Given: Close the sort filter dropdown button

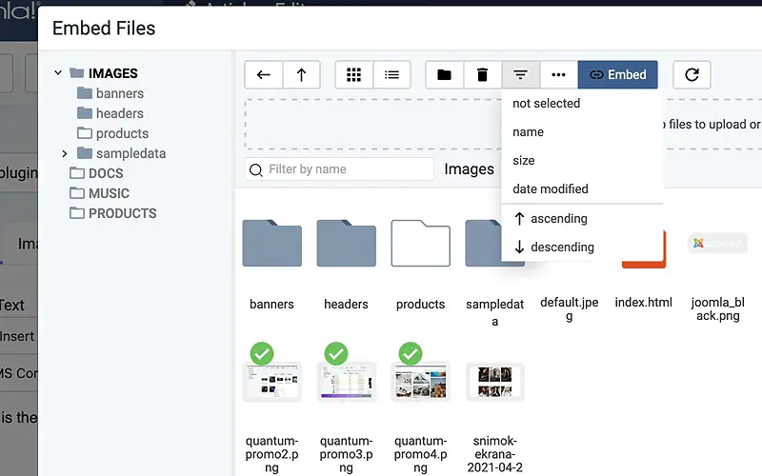Looking at the screenshot, I should pos(520,75).
